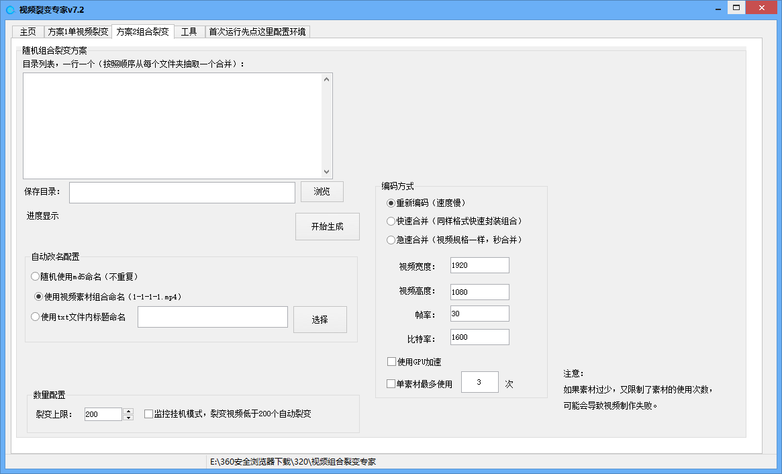The height and width of the screenshot is (474, 782).
Task: Click the 浏览 button
Action: click(322, 192)
